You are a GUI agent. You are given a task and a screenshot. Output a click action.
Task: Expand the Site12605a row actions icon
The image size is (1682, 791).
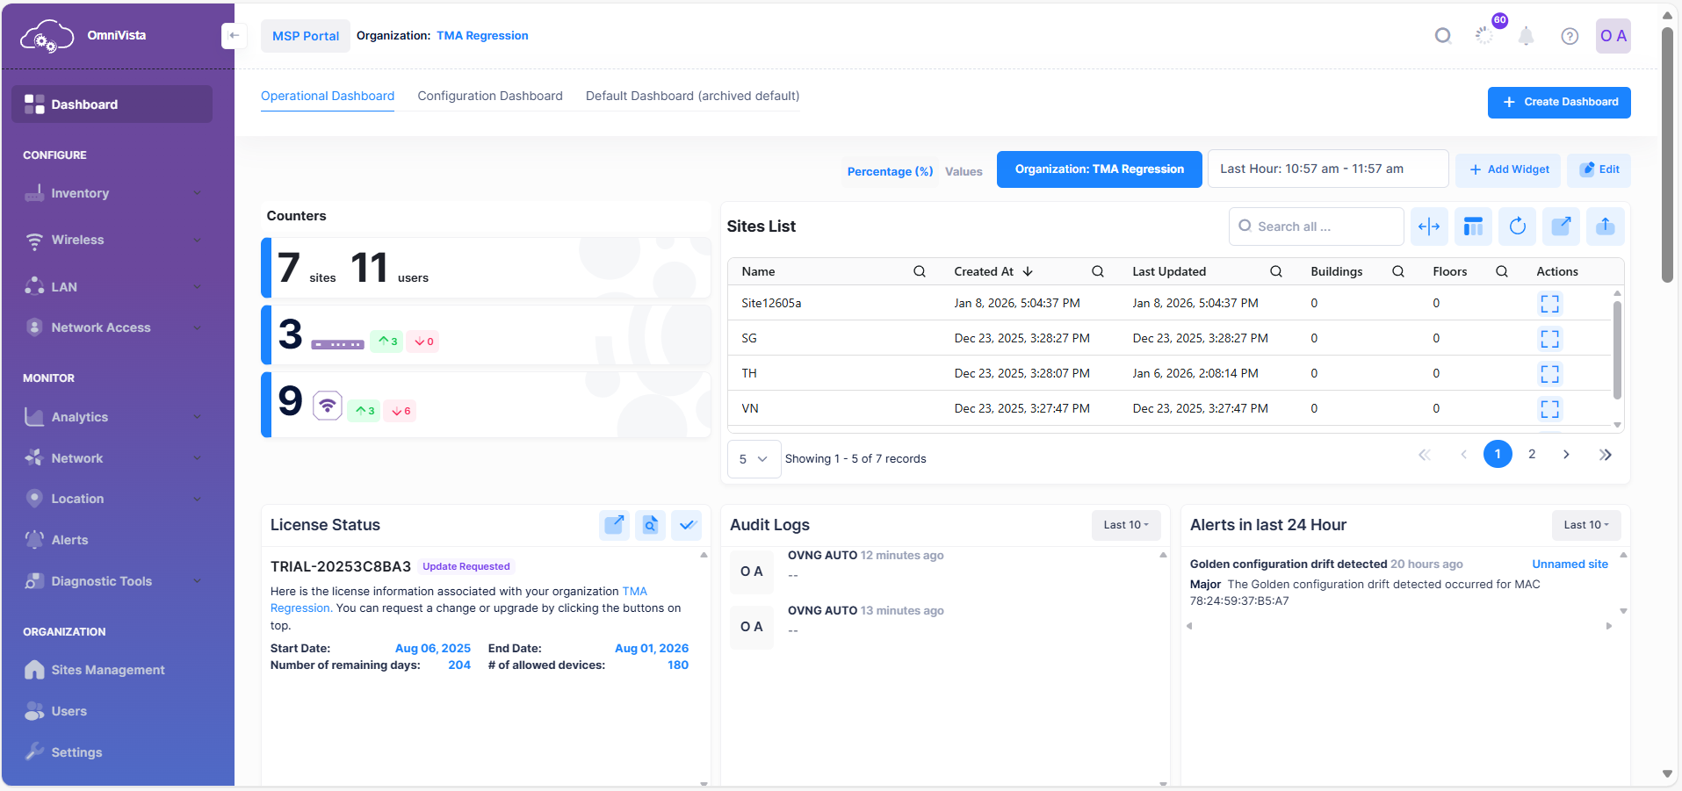pyautogui.click(x=1549, y=304)
